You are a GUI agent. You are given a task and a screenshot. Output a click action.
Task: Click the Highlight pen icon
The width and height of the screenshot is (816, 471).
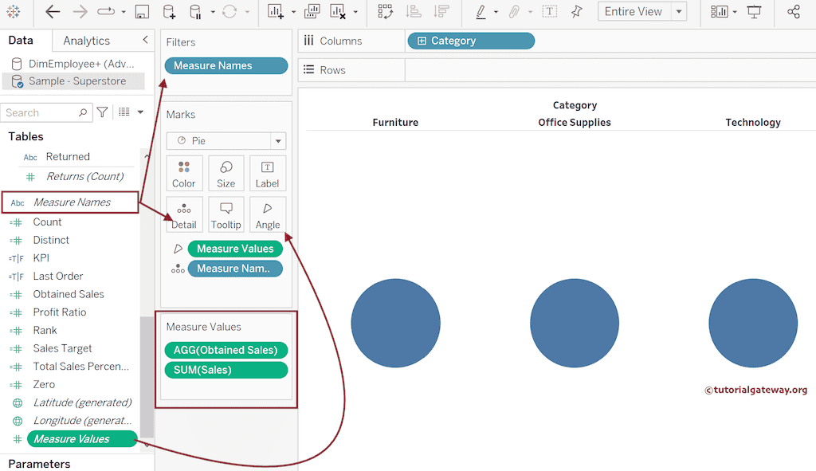(x=481, y=11)
